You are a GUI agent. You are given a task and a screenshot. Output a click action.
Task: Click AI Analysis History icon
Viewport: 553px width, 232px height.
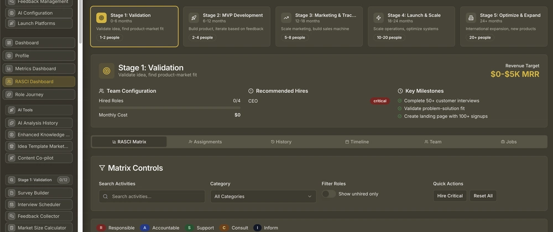click(12, 123)
